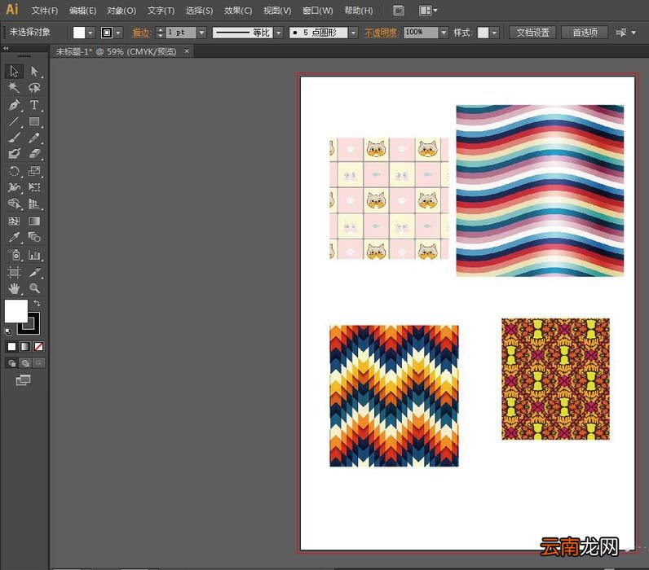
Task: Open opacity 100% dropdown arrow
Action: [x=444, y=33]
